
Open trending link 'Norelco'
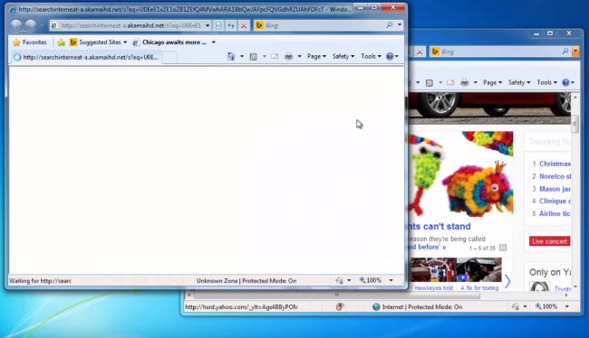[555, 176]
